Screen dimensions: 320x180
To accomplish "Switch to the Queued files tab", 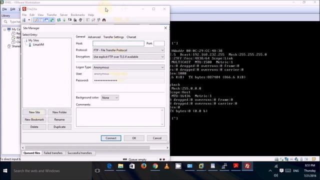I will [x=31, y=153].
